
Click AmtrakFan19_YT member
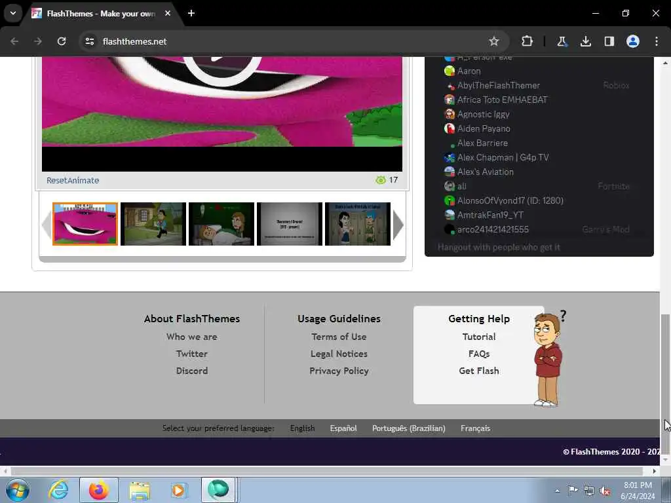pos(490,215)
